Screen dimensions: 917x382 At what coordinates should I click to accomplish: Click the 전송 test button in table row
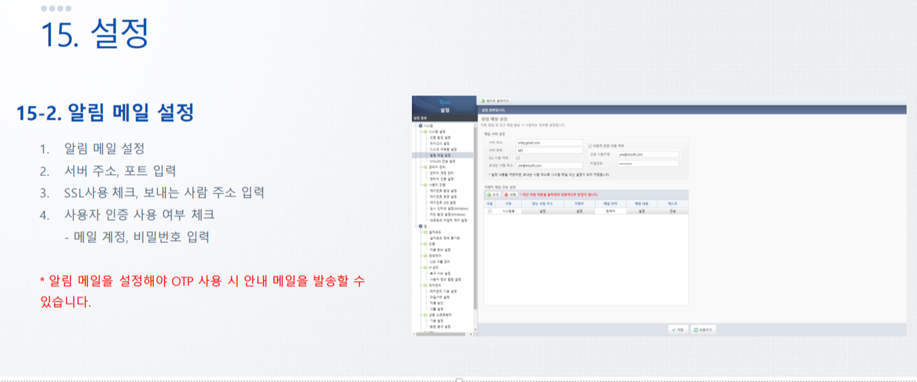point(672,209)
